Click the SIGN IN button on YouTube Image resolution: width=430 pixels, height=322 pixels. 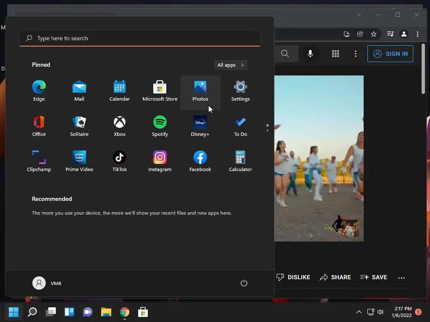pos(390,54)
